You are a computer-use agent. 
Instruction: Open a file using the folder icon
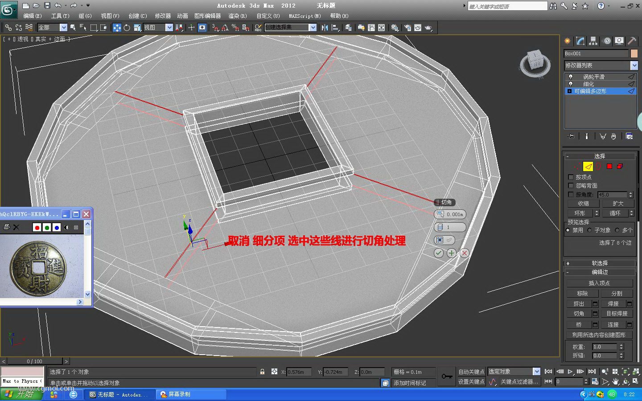coord(36,6)
